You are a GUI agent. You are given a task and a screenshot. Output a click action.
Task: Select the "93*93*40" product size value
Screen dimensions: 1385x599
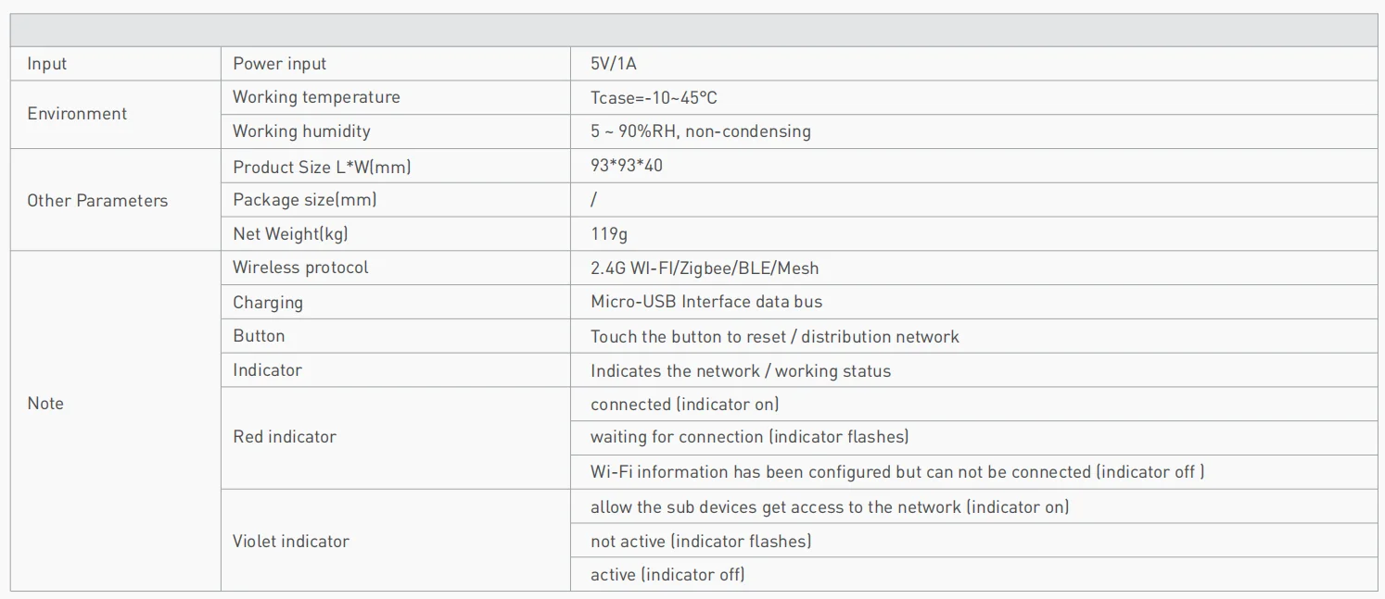click(627, 166)
